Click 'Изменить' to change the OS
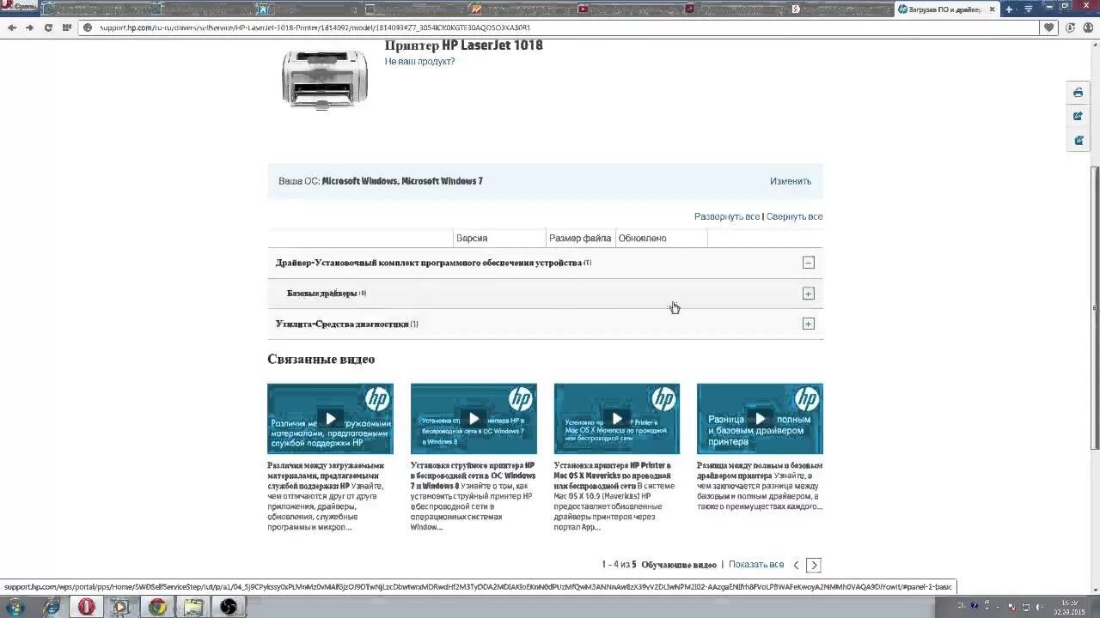 [791, 181]
